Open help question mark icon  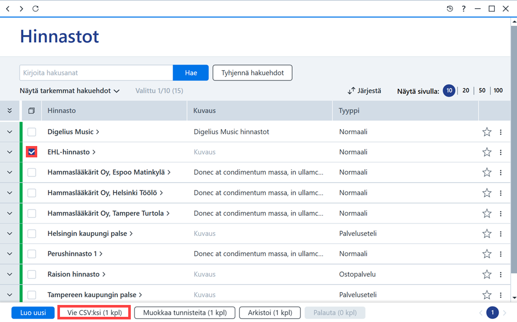tap(464, 9)
